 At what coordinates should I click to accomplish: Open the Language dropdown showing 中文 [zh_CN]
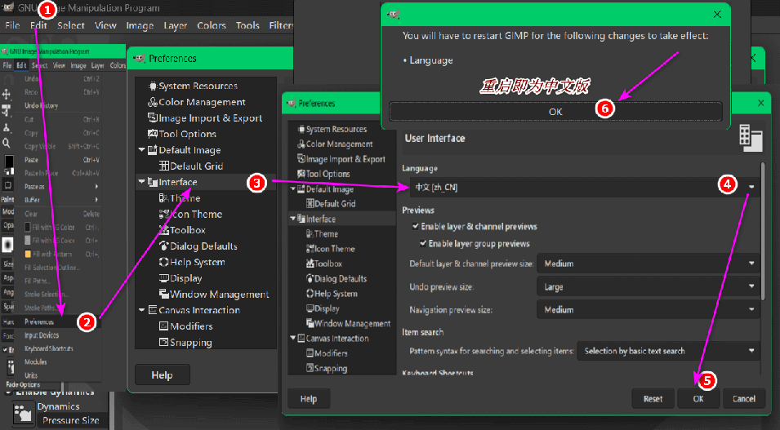(585, 187)
